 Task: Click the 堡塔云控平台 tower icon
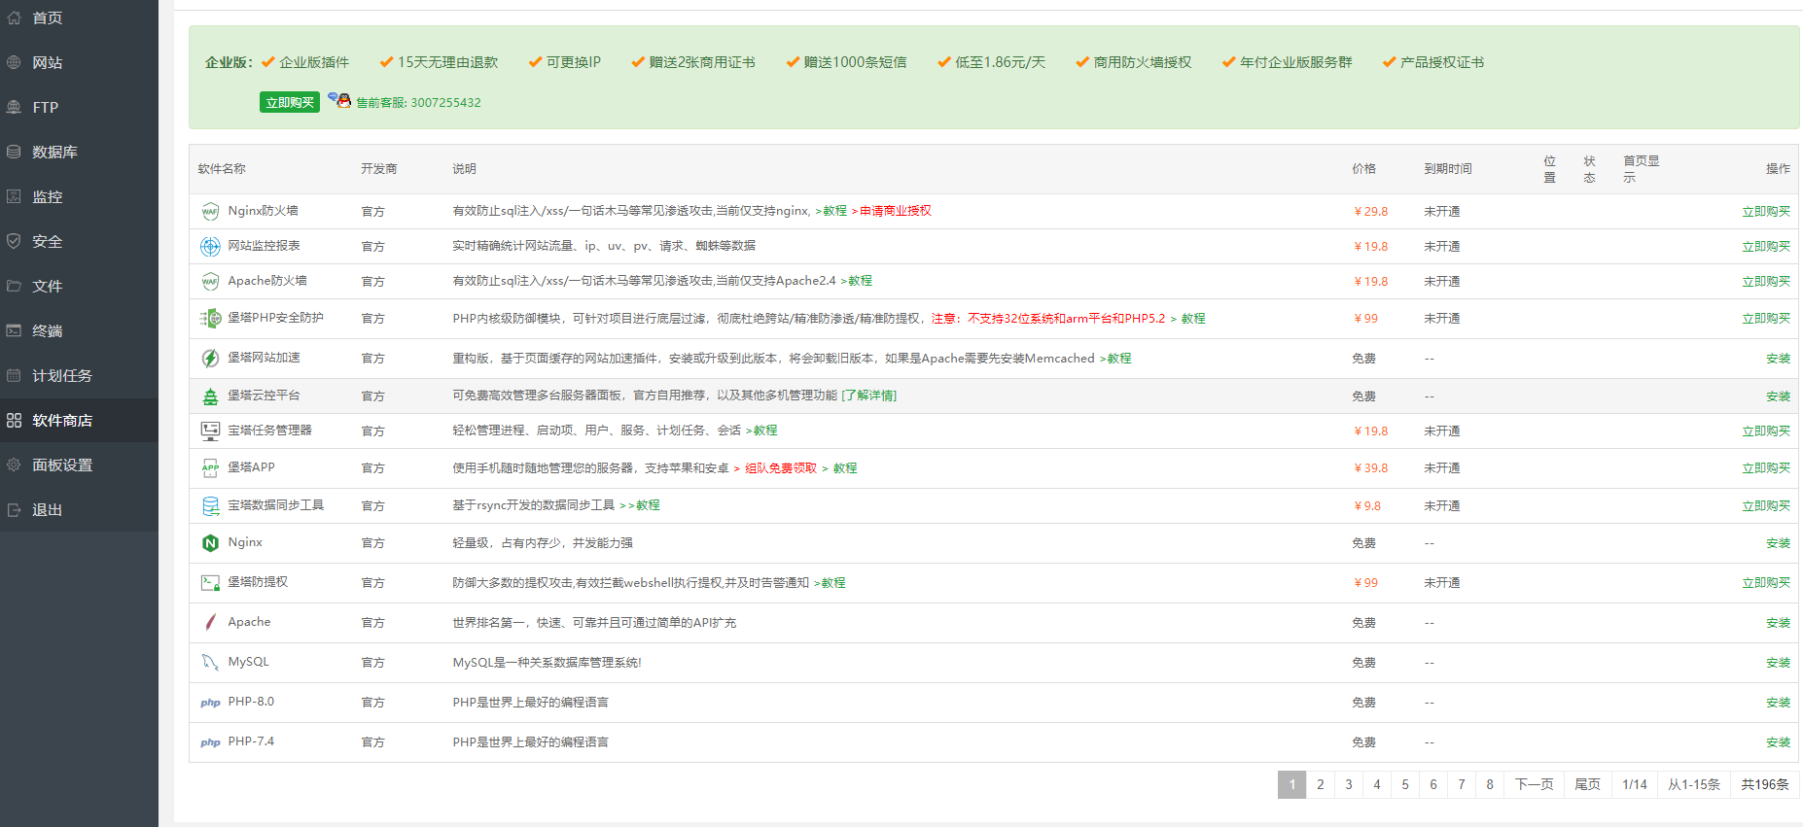click(x=210, y=396)
